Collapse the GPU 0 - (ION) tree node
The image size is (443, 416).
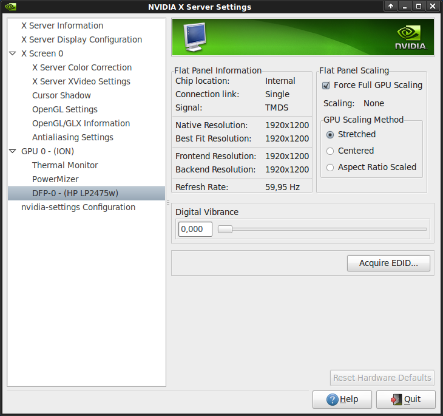click(x=13, y=151)
